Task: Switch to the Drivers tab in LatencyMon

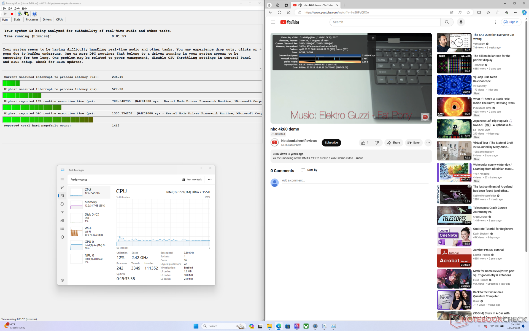Action: click(47, 20)
